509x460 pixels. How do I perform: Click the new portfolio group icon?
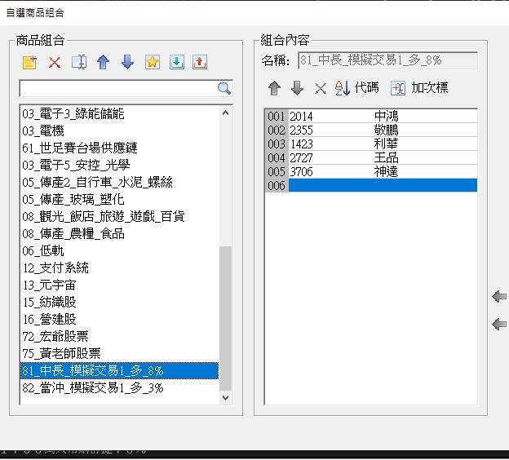pos(30,63)
